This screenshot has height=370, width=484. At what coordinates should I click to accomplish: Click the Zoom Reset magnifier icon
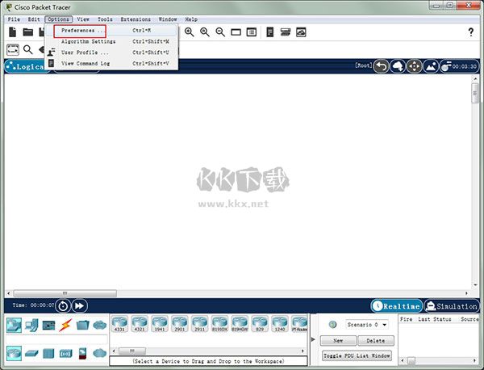(205, 32)
